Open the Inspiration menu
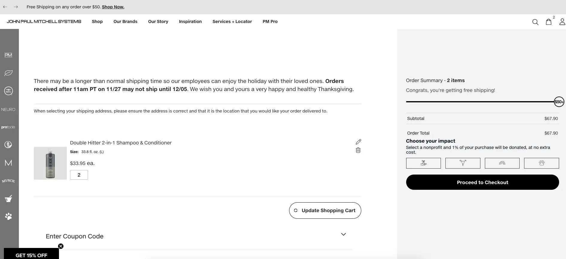566x259 pixels. click(190, 21)
